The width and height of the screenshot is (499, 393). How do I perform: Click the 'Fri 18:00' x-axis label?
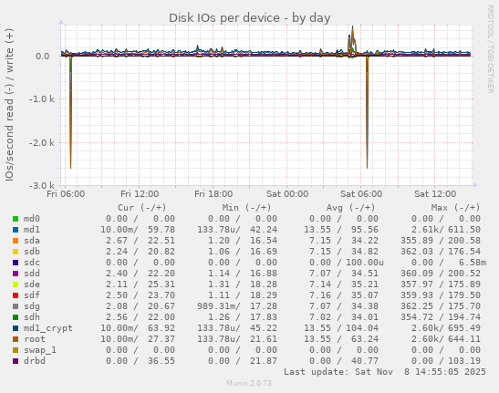[x=213, y=194]
